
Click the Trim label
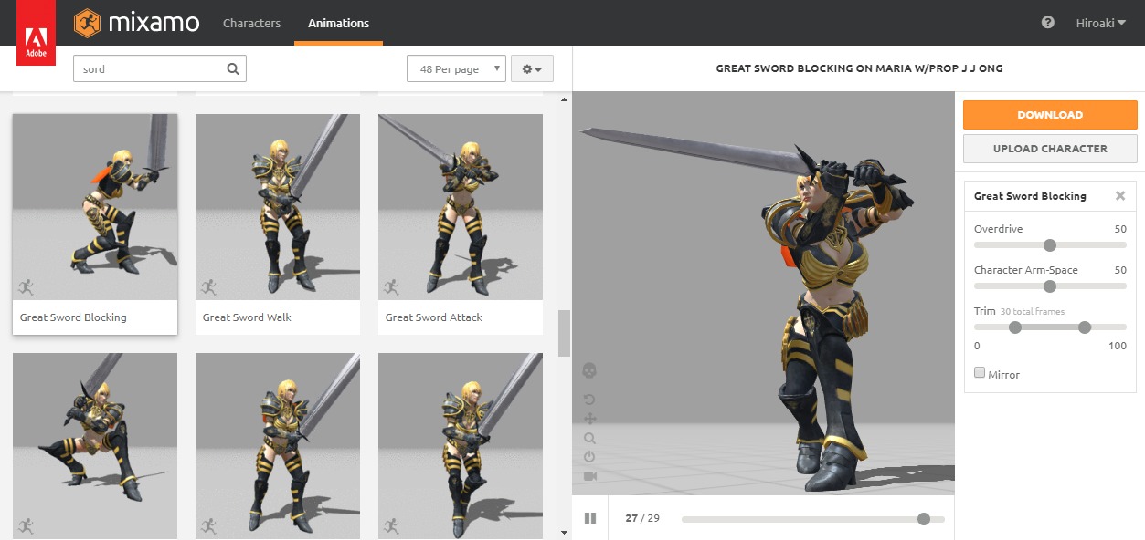coord(984,311)
